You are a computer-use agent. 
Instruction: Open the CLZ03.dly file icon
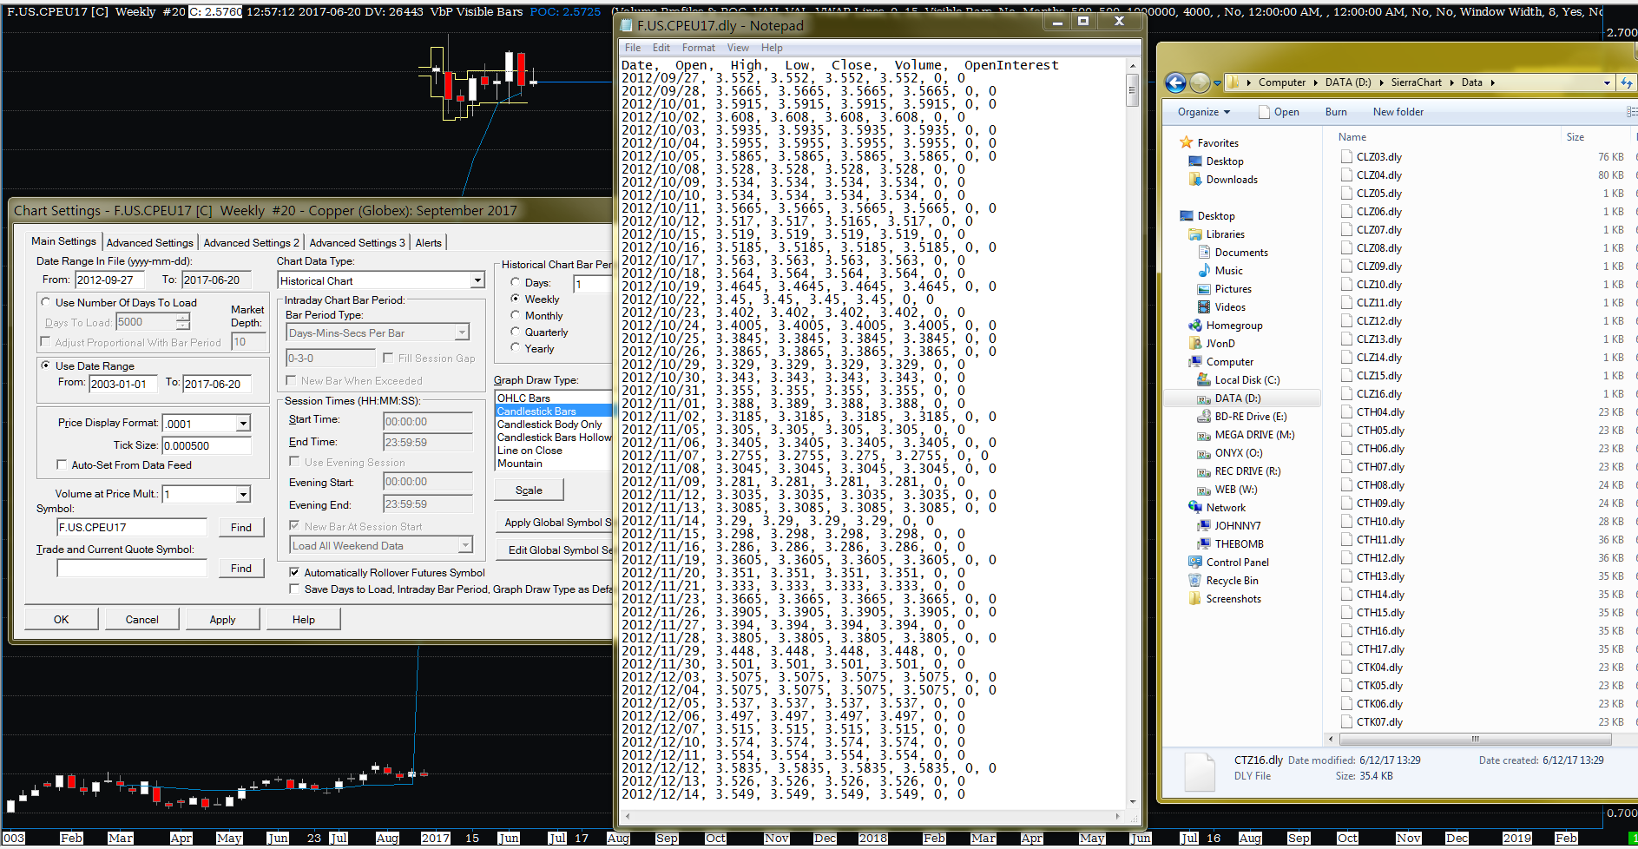(x=1346, y=157)
